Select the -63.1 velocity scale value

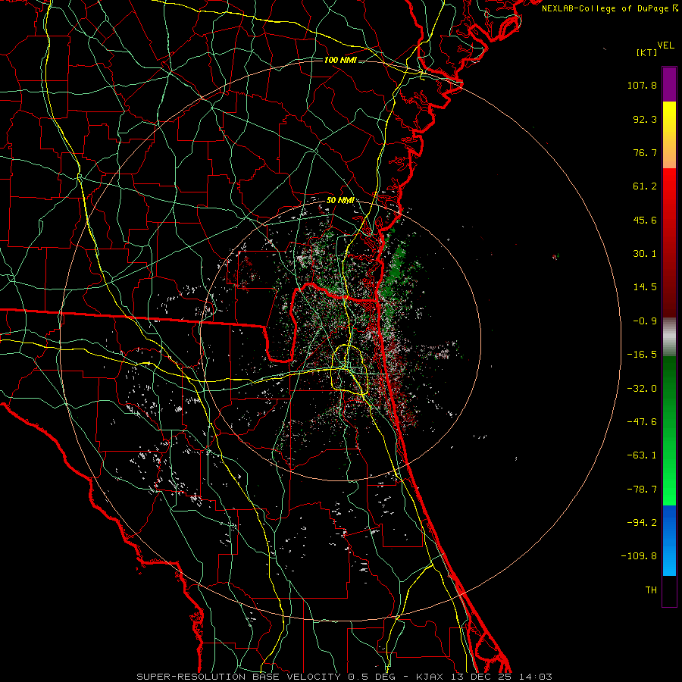(642, 455)
